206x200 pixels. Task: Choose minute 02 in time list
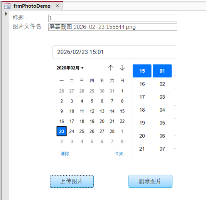pos(162,84)
